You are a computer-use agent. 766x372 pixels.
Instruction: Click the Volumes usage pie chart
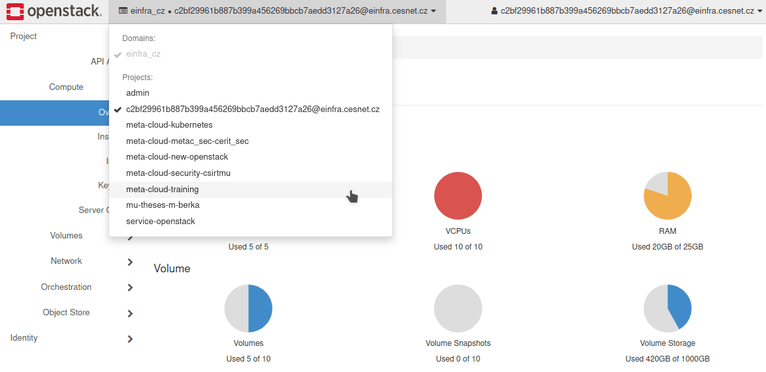[x=248, y=308]
